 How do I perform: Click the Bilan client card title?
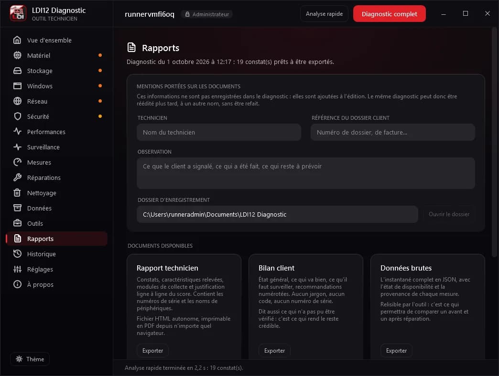click(276, 268)
